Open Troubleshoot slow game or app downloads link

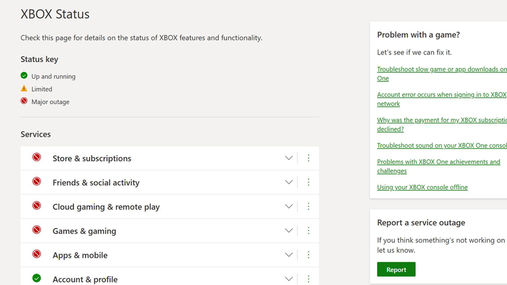[x=442, y=73]
